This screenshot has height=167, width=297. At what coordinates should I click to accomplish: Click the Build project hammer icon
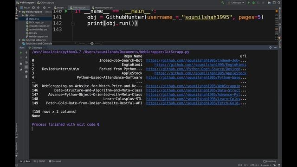(222, 3)
